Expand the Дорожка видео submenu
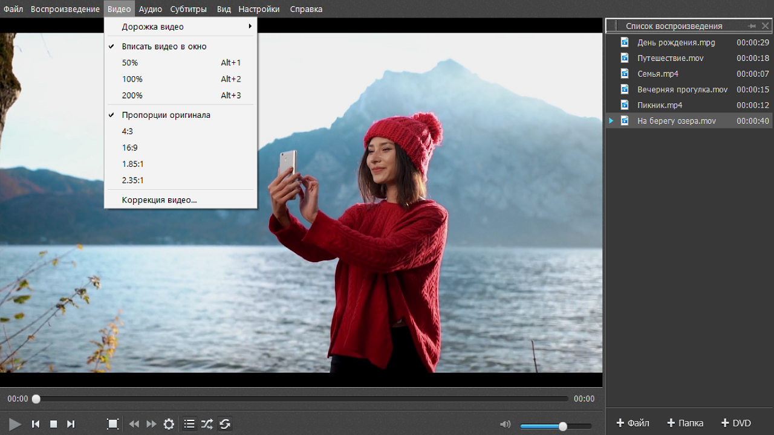 [181, 27]
